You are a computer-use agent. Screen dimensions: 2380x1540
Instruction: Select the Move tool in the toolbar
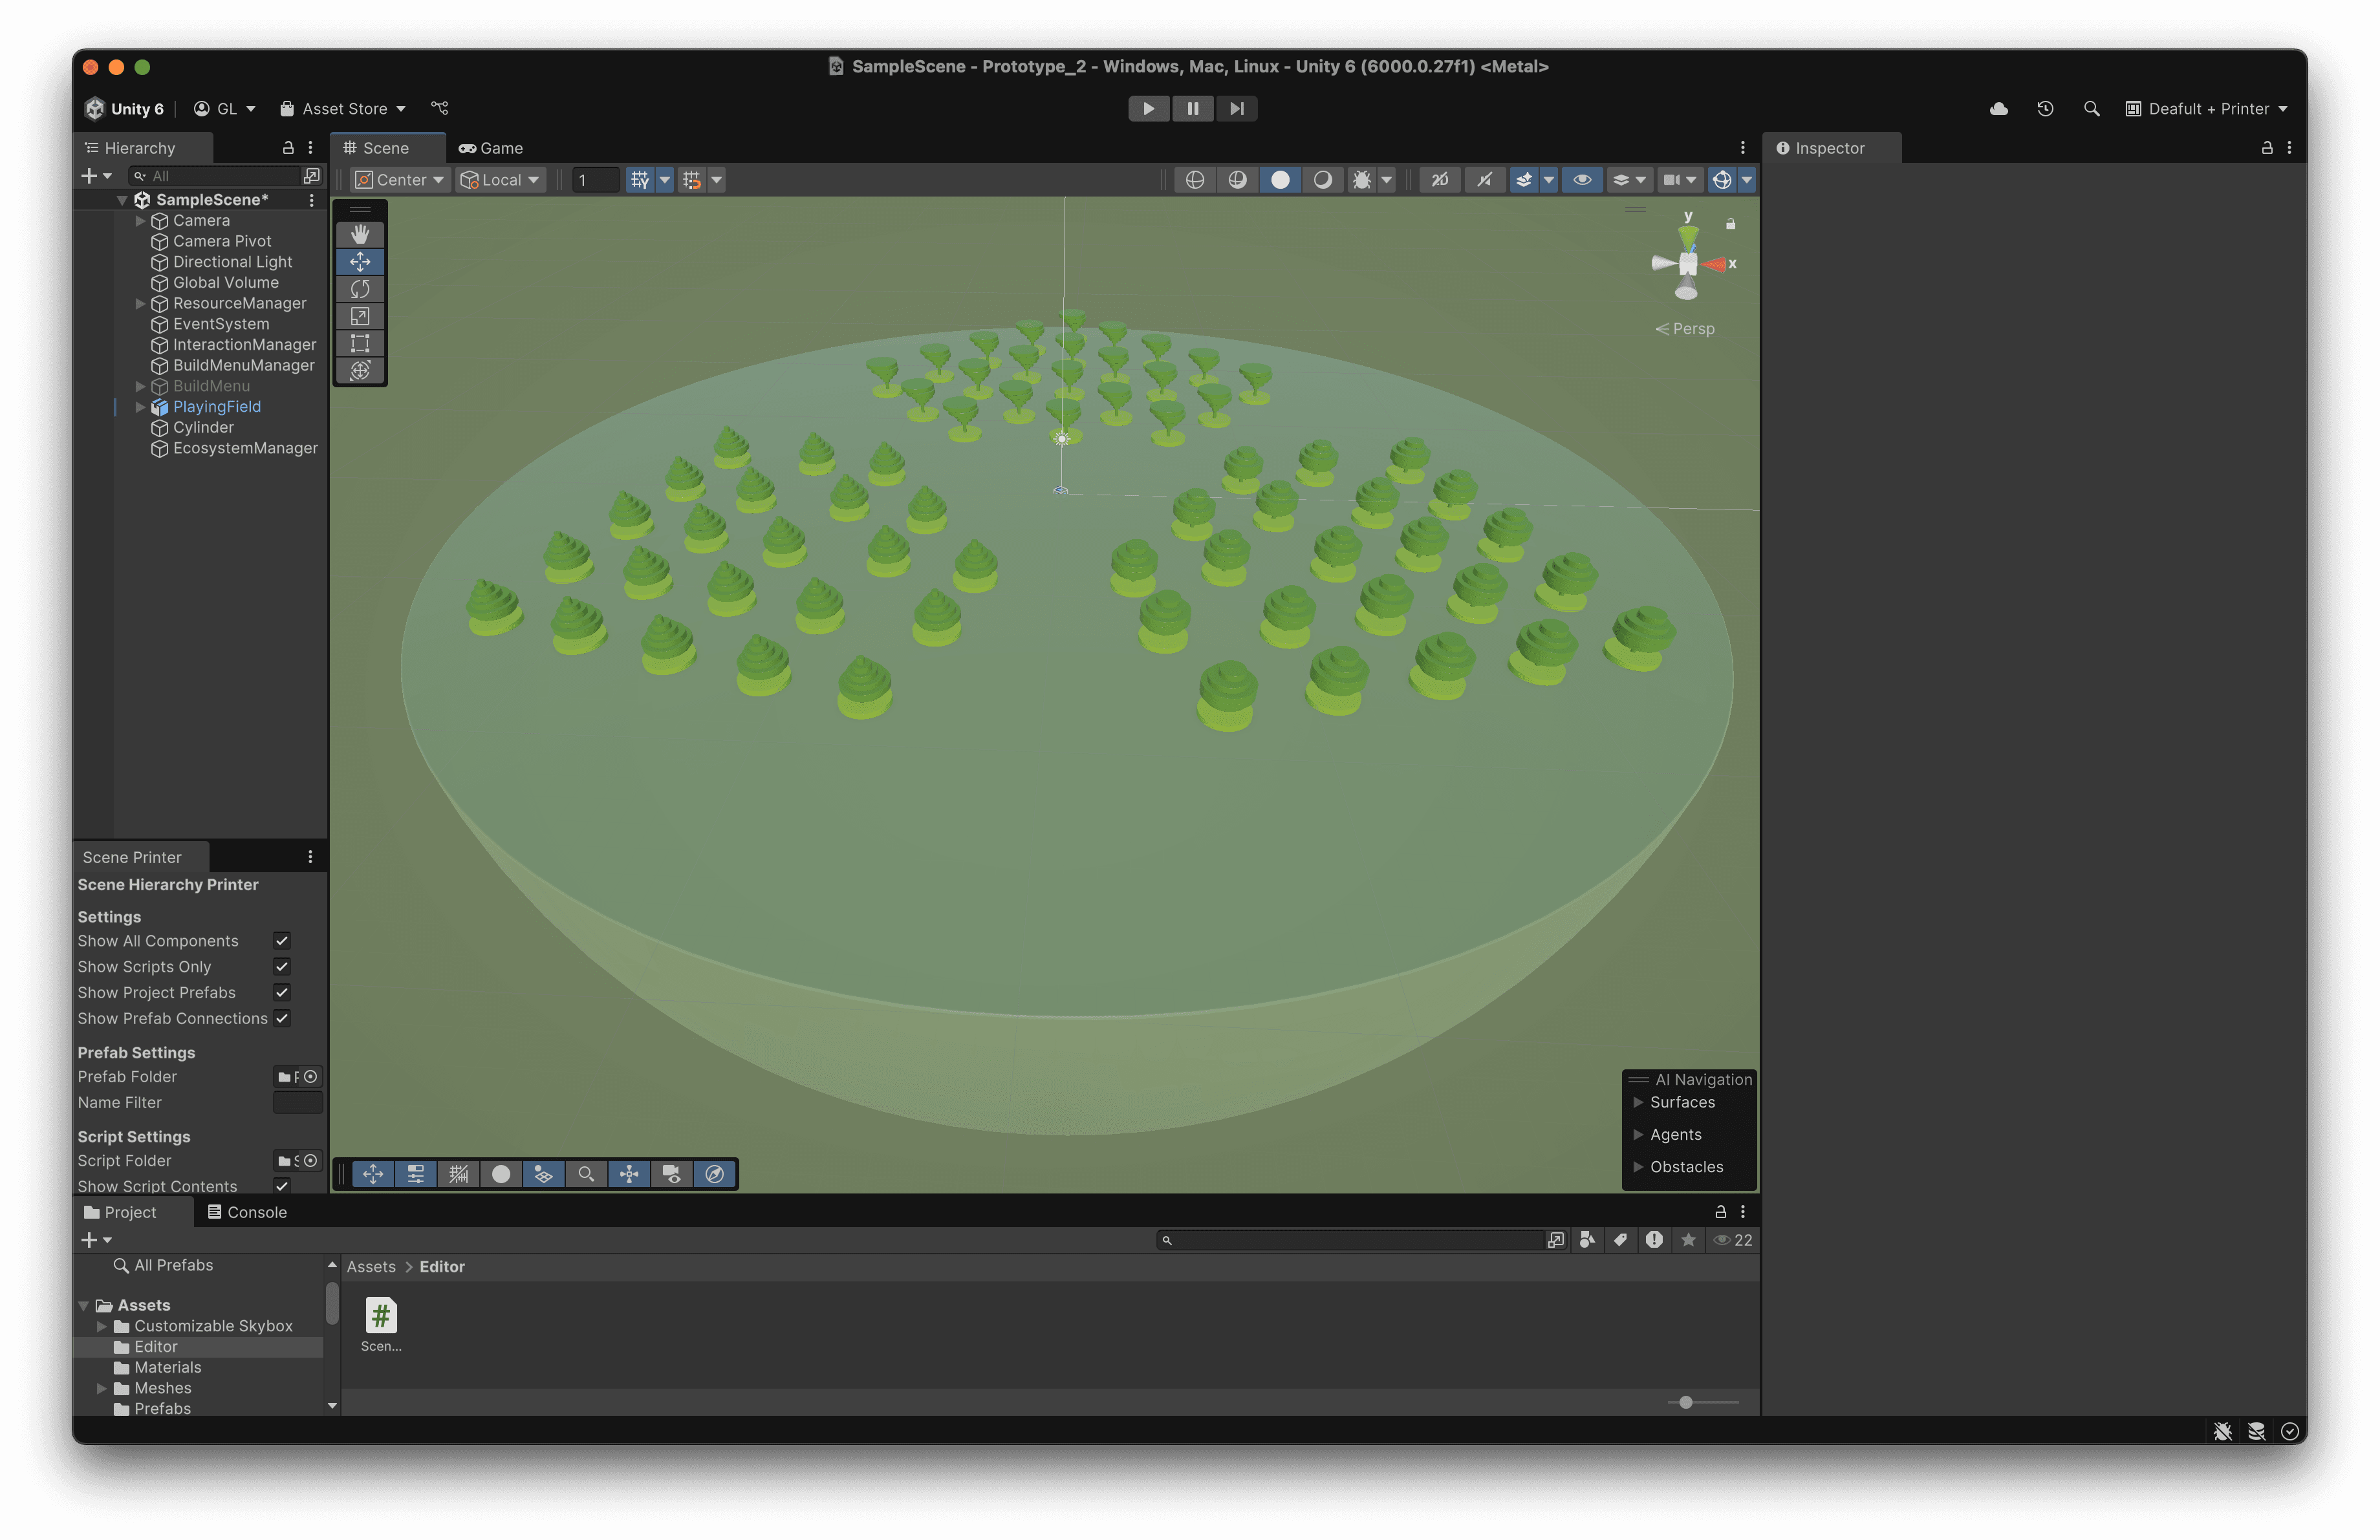point(360,262)
